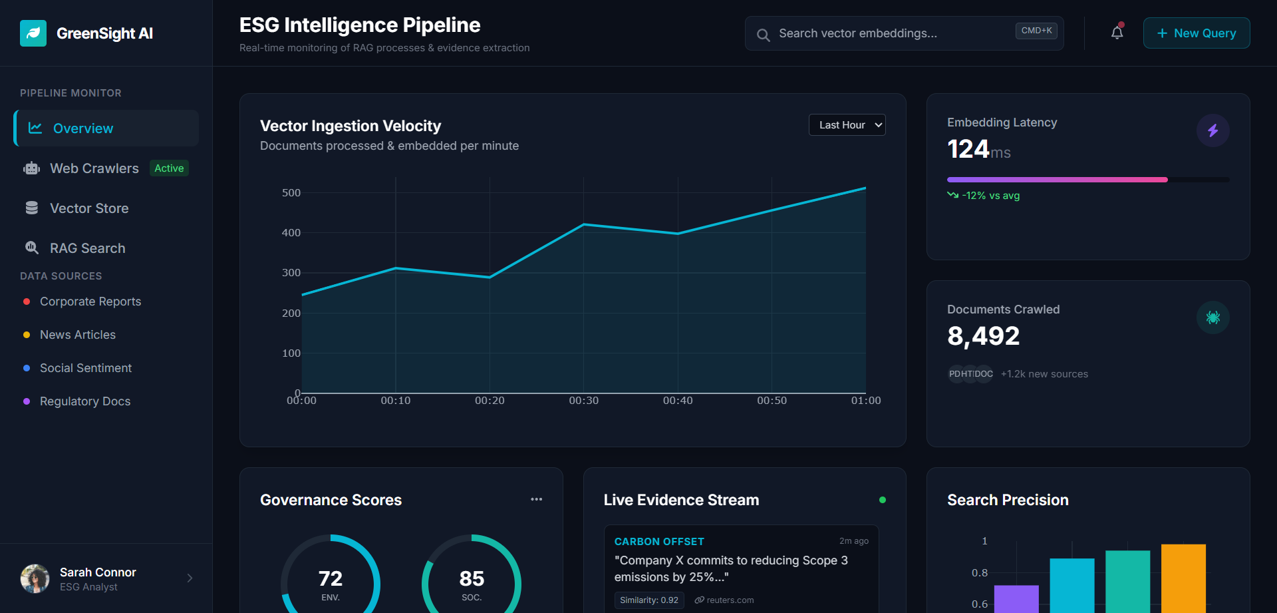
Task: Select the PDF filter tag on Documents Crawled
Action: pyautogui.click(x=956, y=373)
